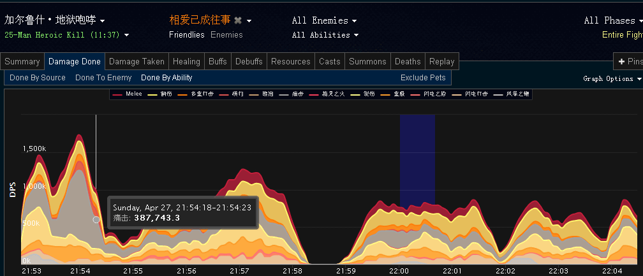
Task: Click the blue highlighted region in the graph
Action: click(x=417, y=159)
